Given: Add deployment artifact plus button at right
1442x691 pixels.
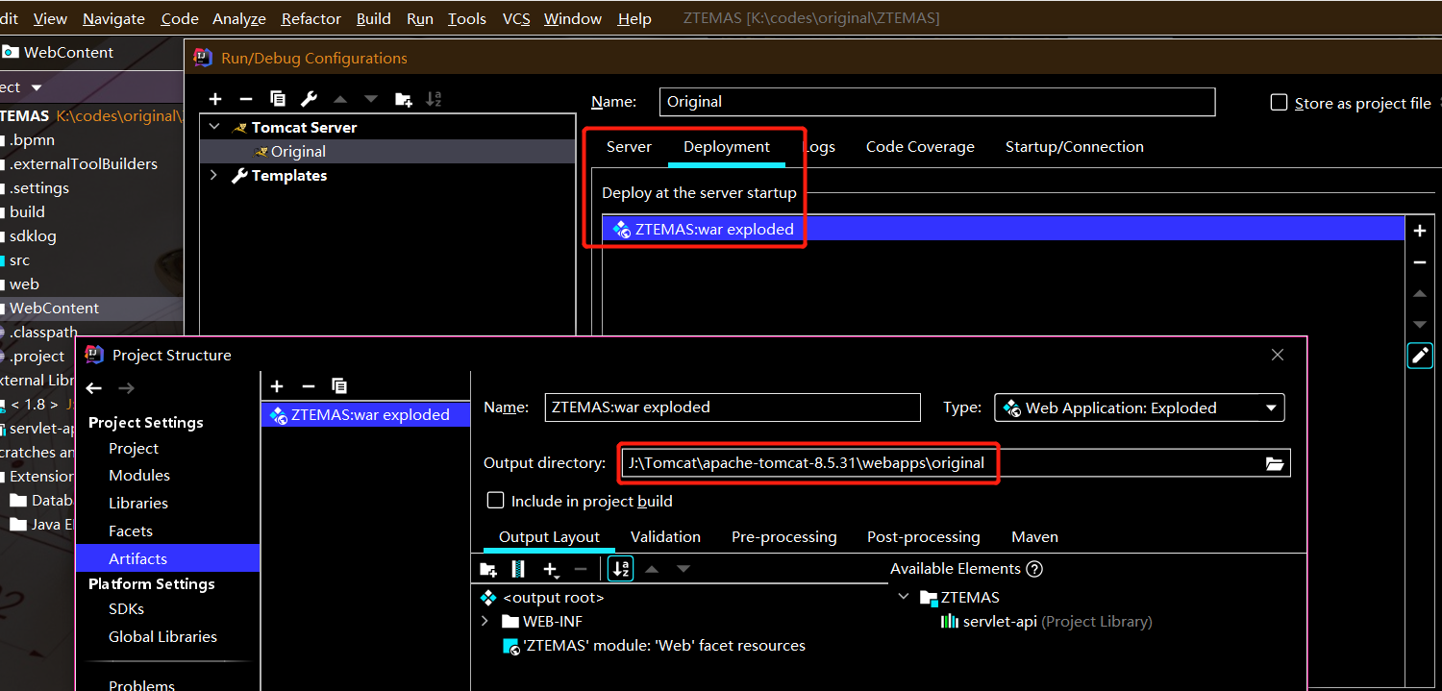Looking at the screenshot, I should [1420, 231].
